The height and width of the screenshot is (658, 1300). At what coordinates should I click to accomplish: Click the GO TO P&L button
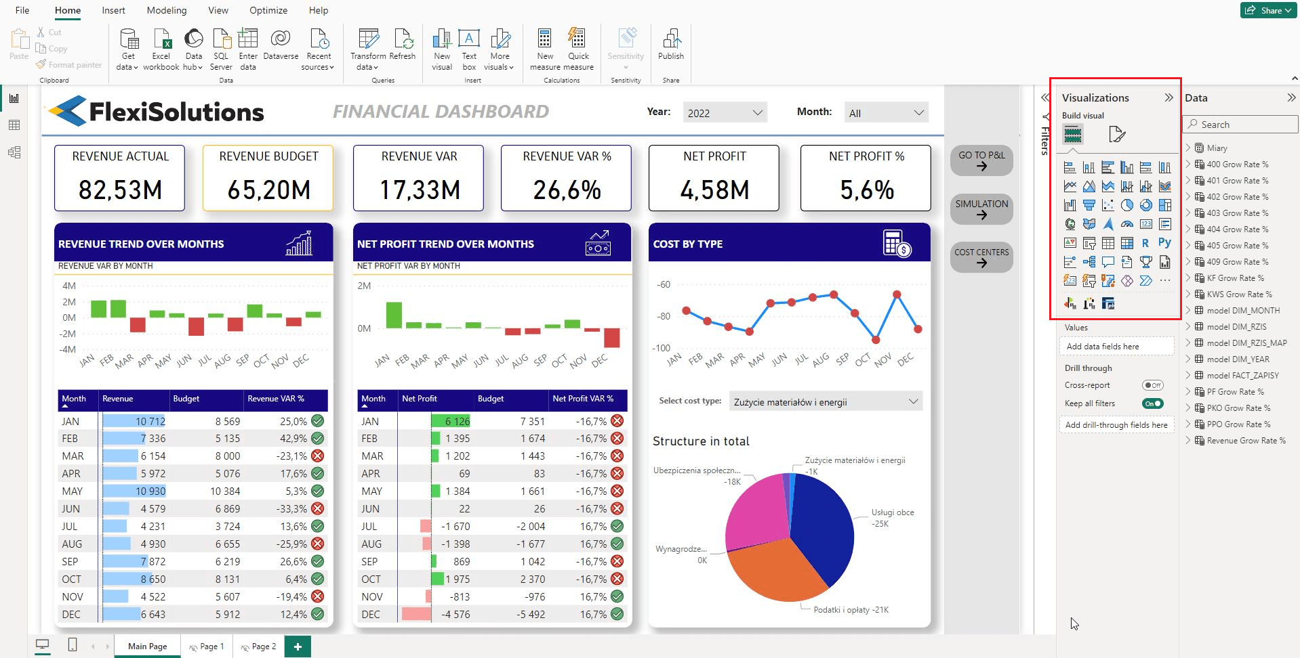click(981, 160)
